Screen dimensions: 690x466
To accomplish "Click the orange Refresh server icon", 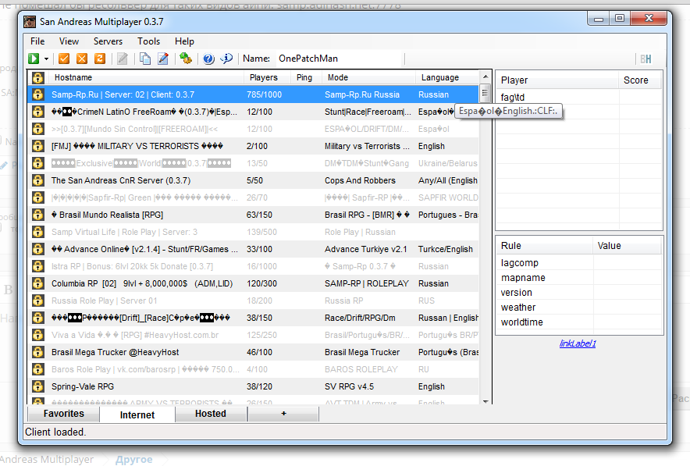I will pyautogui.click(x=100, y=59).
